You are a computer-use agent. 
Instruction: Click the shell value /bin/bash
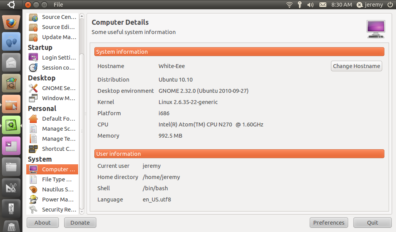click(155, 188)
